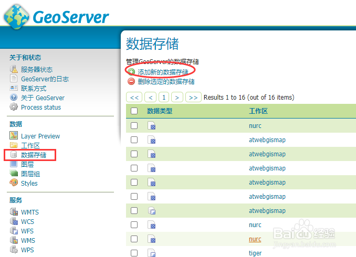Viewport: 356px width, 257px height.
Task: Click the WMS service icon
Action: [14, 240]
